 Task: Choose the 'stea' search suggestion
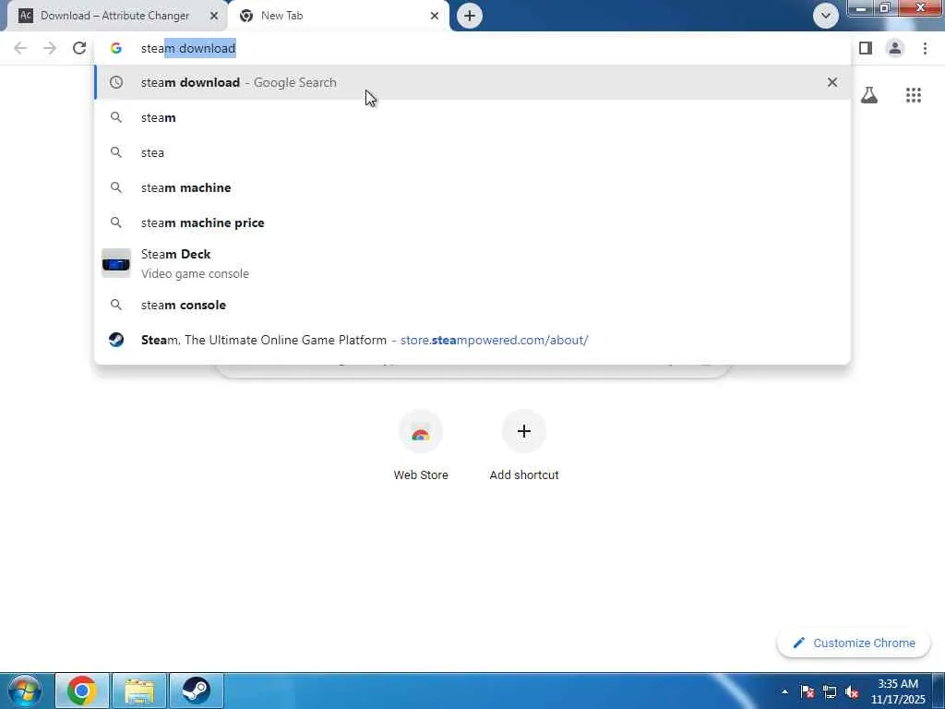[472, 152]
